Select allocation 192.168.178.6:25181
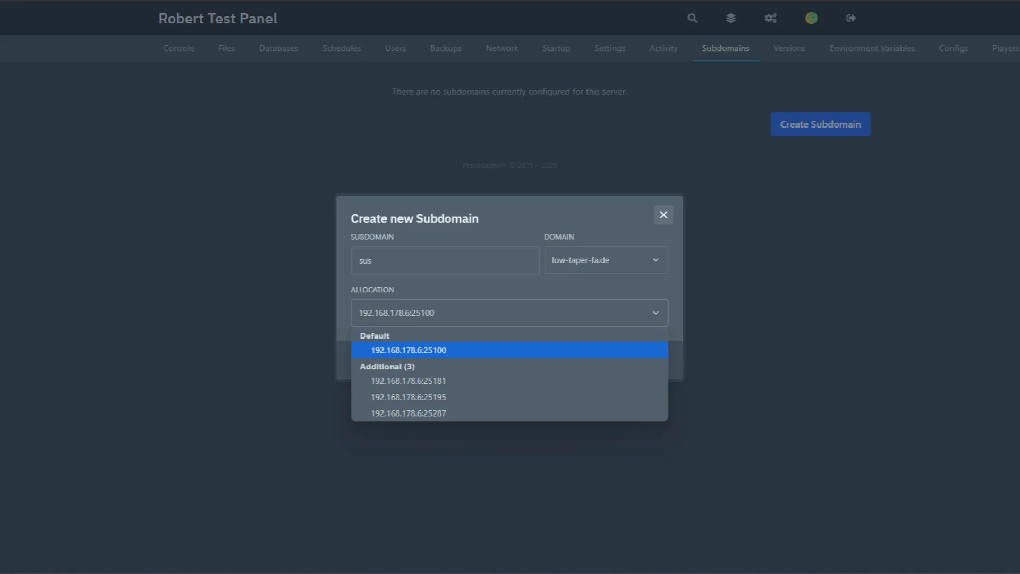This screenshot has height=574, width=1020. pos(408,381)
